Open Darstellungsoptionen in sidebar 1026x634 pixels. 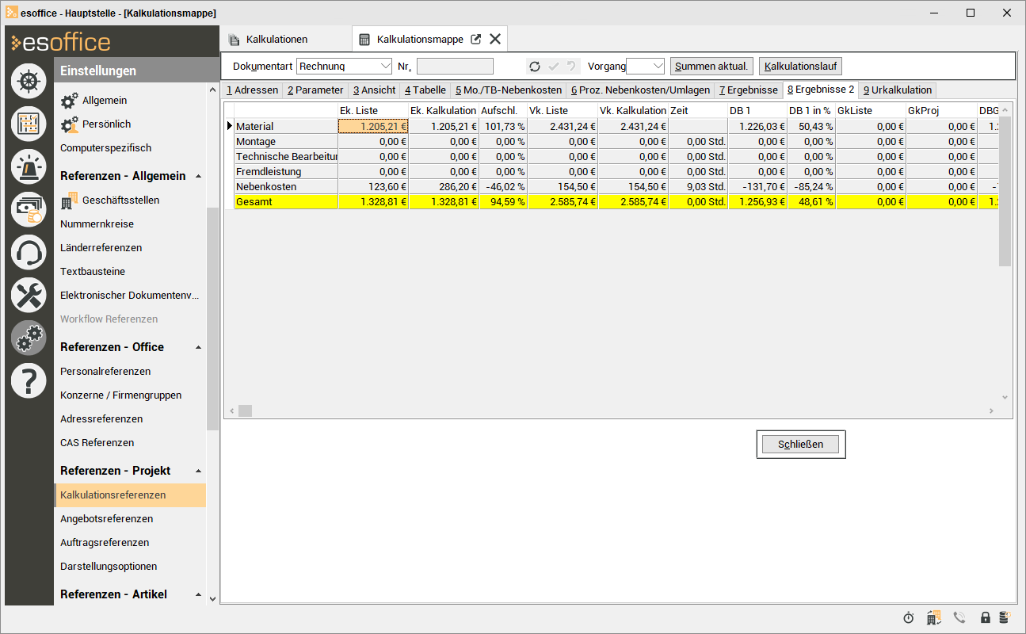click(x=109, y=567)
